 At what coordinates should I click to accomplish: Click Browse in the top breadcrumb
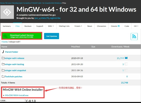pos(9,3)
